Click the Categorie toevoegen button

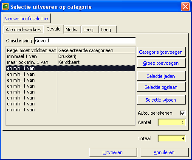[161, 52]
